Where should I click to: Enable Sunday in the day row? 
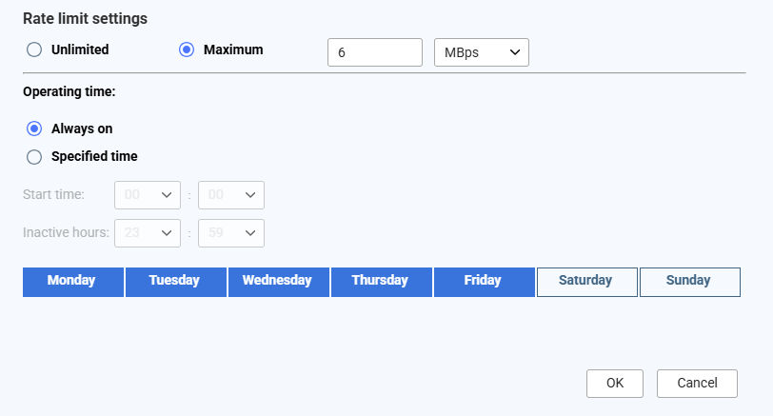click(x=689, y=281)
